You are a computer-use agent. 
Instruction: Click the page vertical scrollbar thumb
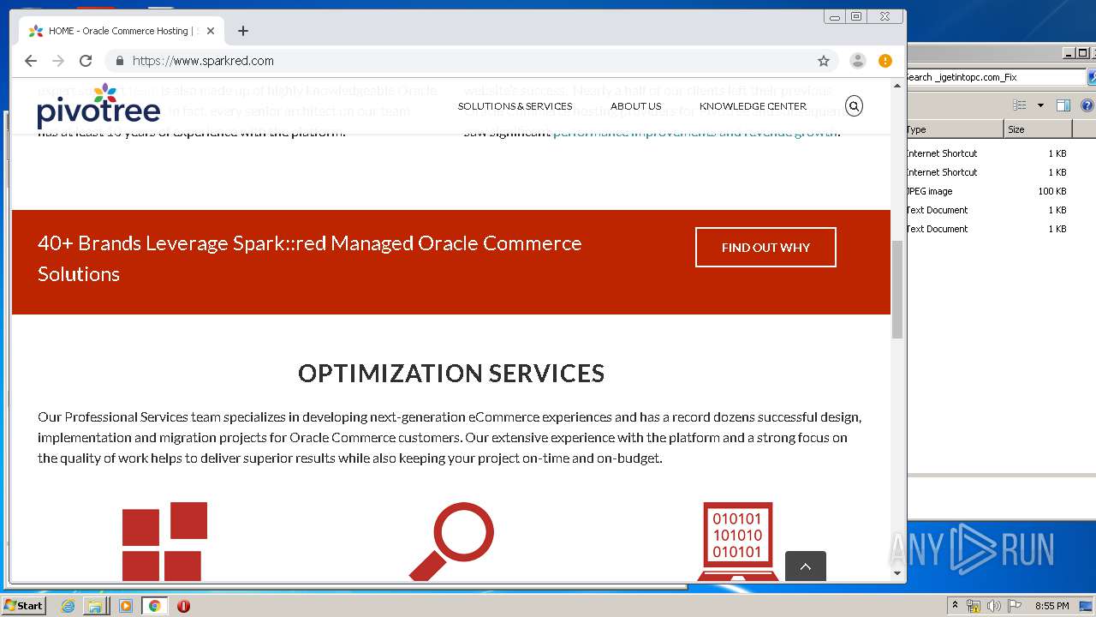897,290
